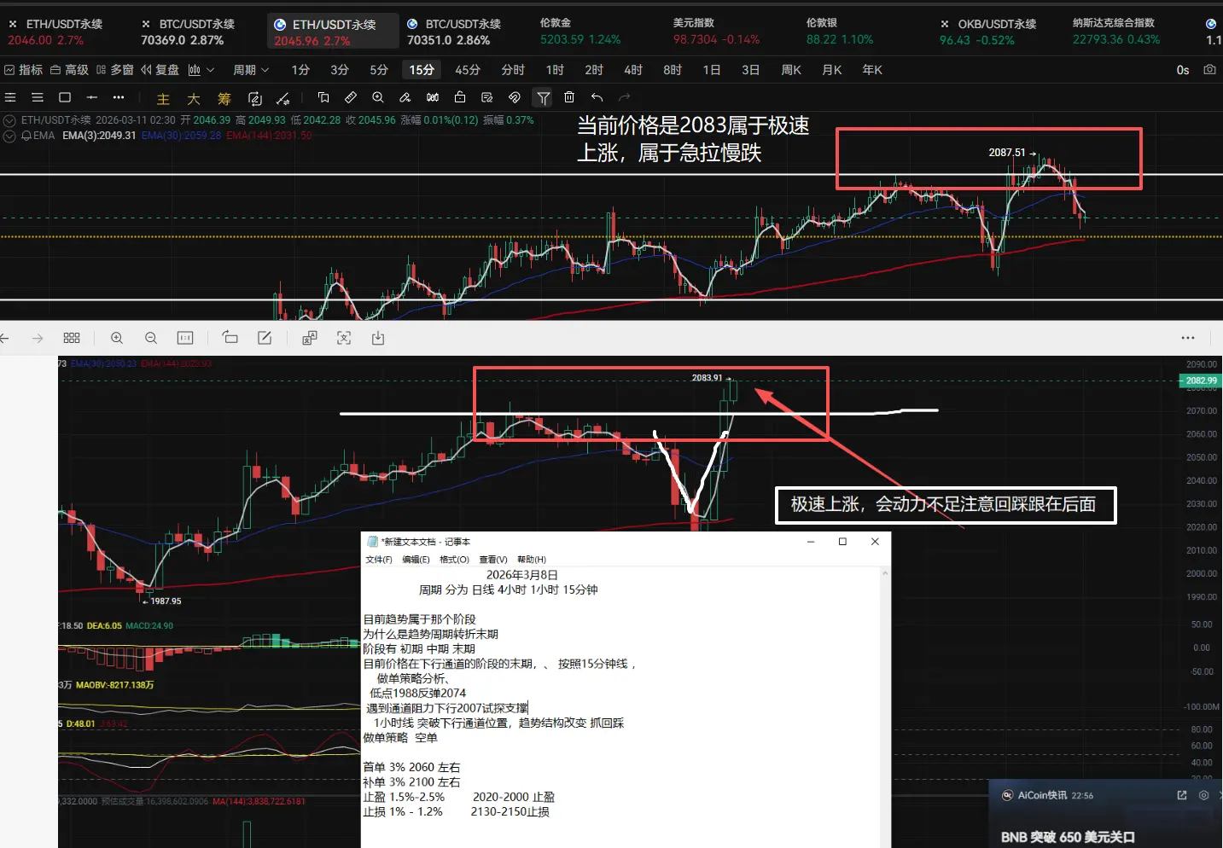Start 复盘 replay mode
1223x848 pixels.
pos(160,70)
